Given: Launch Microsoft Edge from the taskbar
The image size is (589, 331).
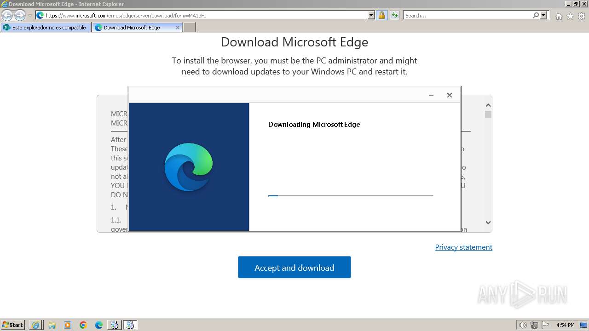Looking at the screenshot, I should click(99, 325).
